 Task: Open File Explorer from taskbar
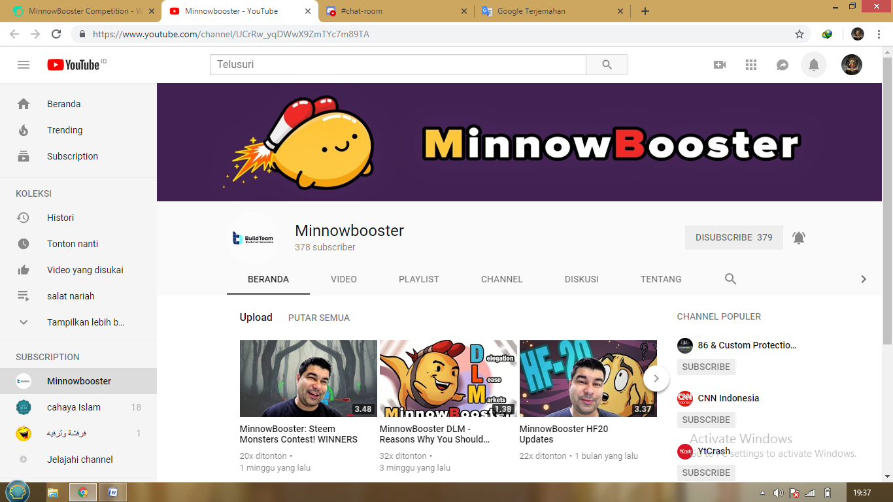pos(53,492)
